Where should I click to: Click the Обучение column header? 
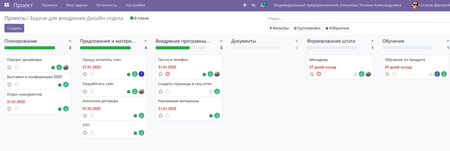[x=393, y=41]
